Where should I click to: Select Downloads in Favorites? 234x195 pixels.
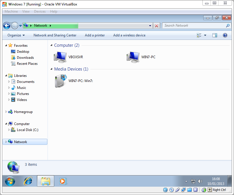(x=25, y=58)
